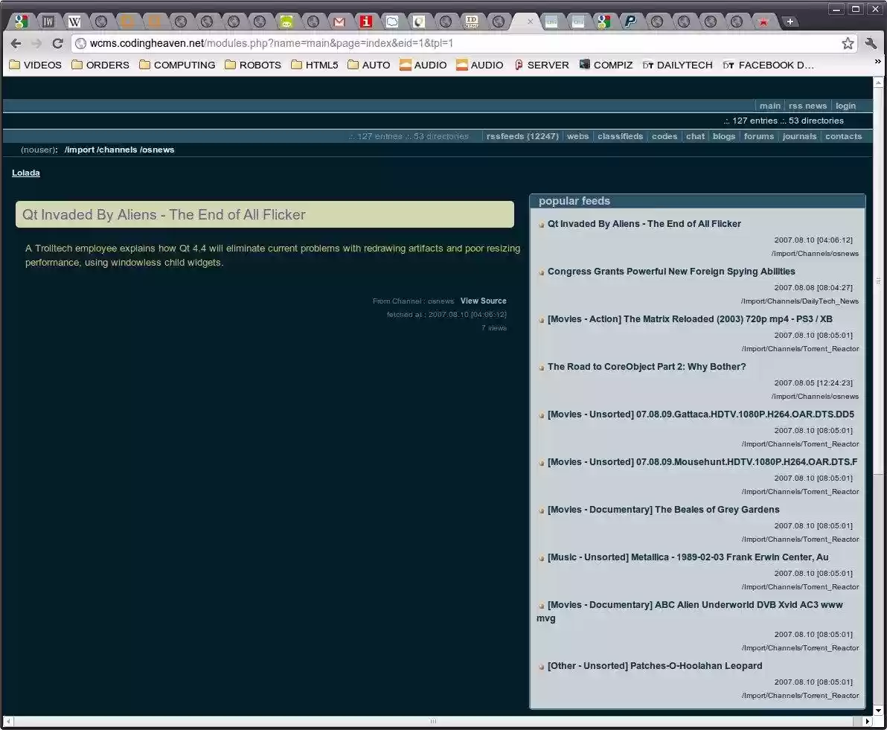Open the forums section

coord(758,136)
